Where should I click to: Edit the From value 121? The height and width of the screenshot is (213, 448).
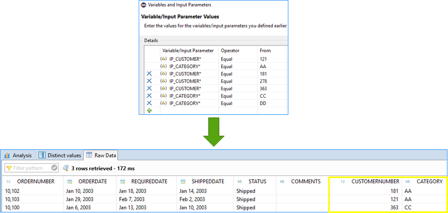pos(271,59)
